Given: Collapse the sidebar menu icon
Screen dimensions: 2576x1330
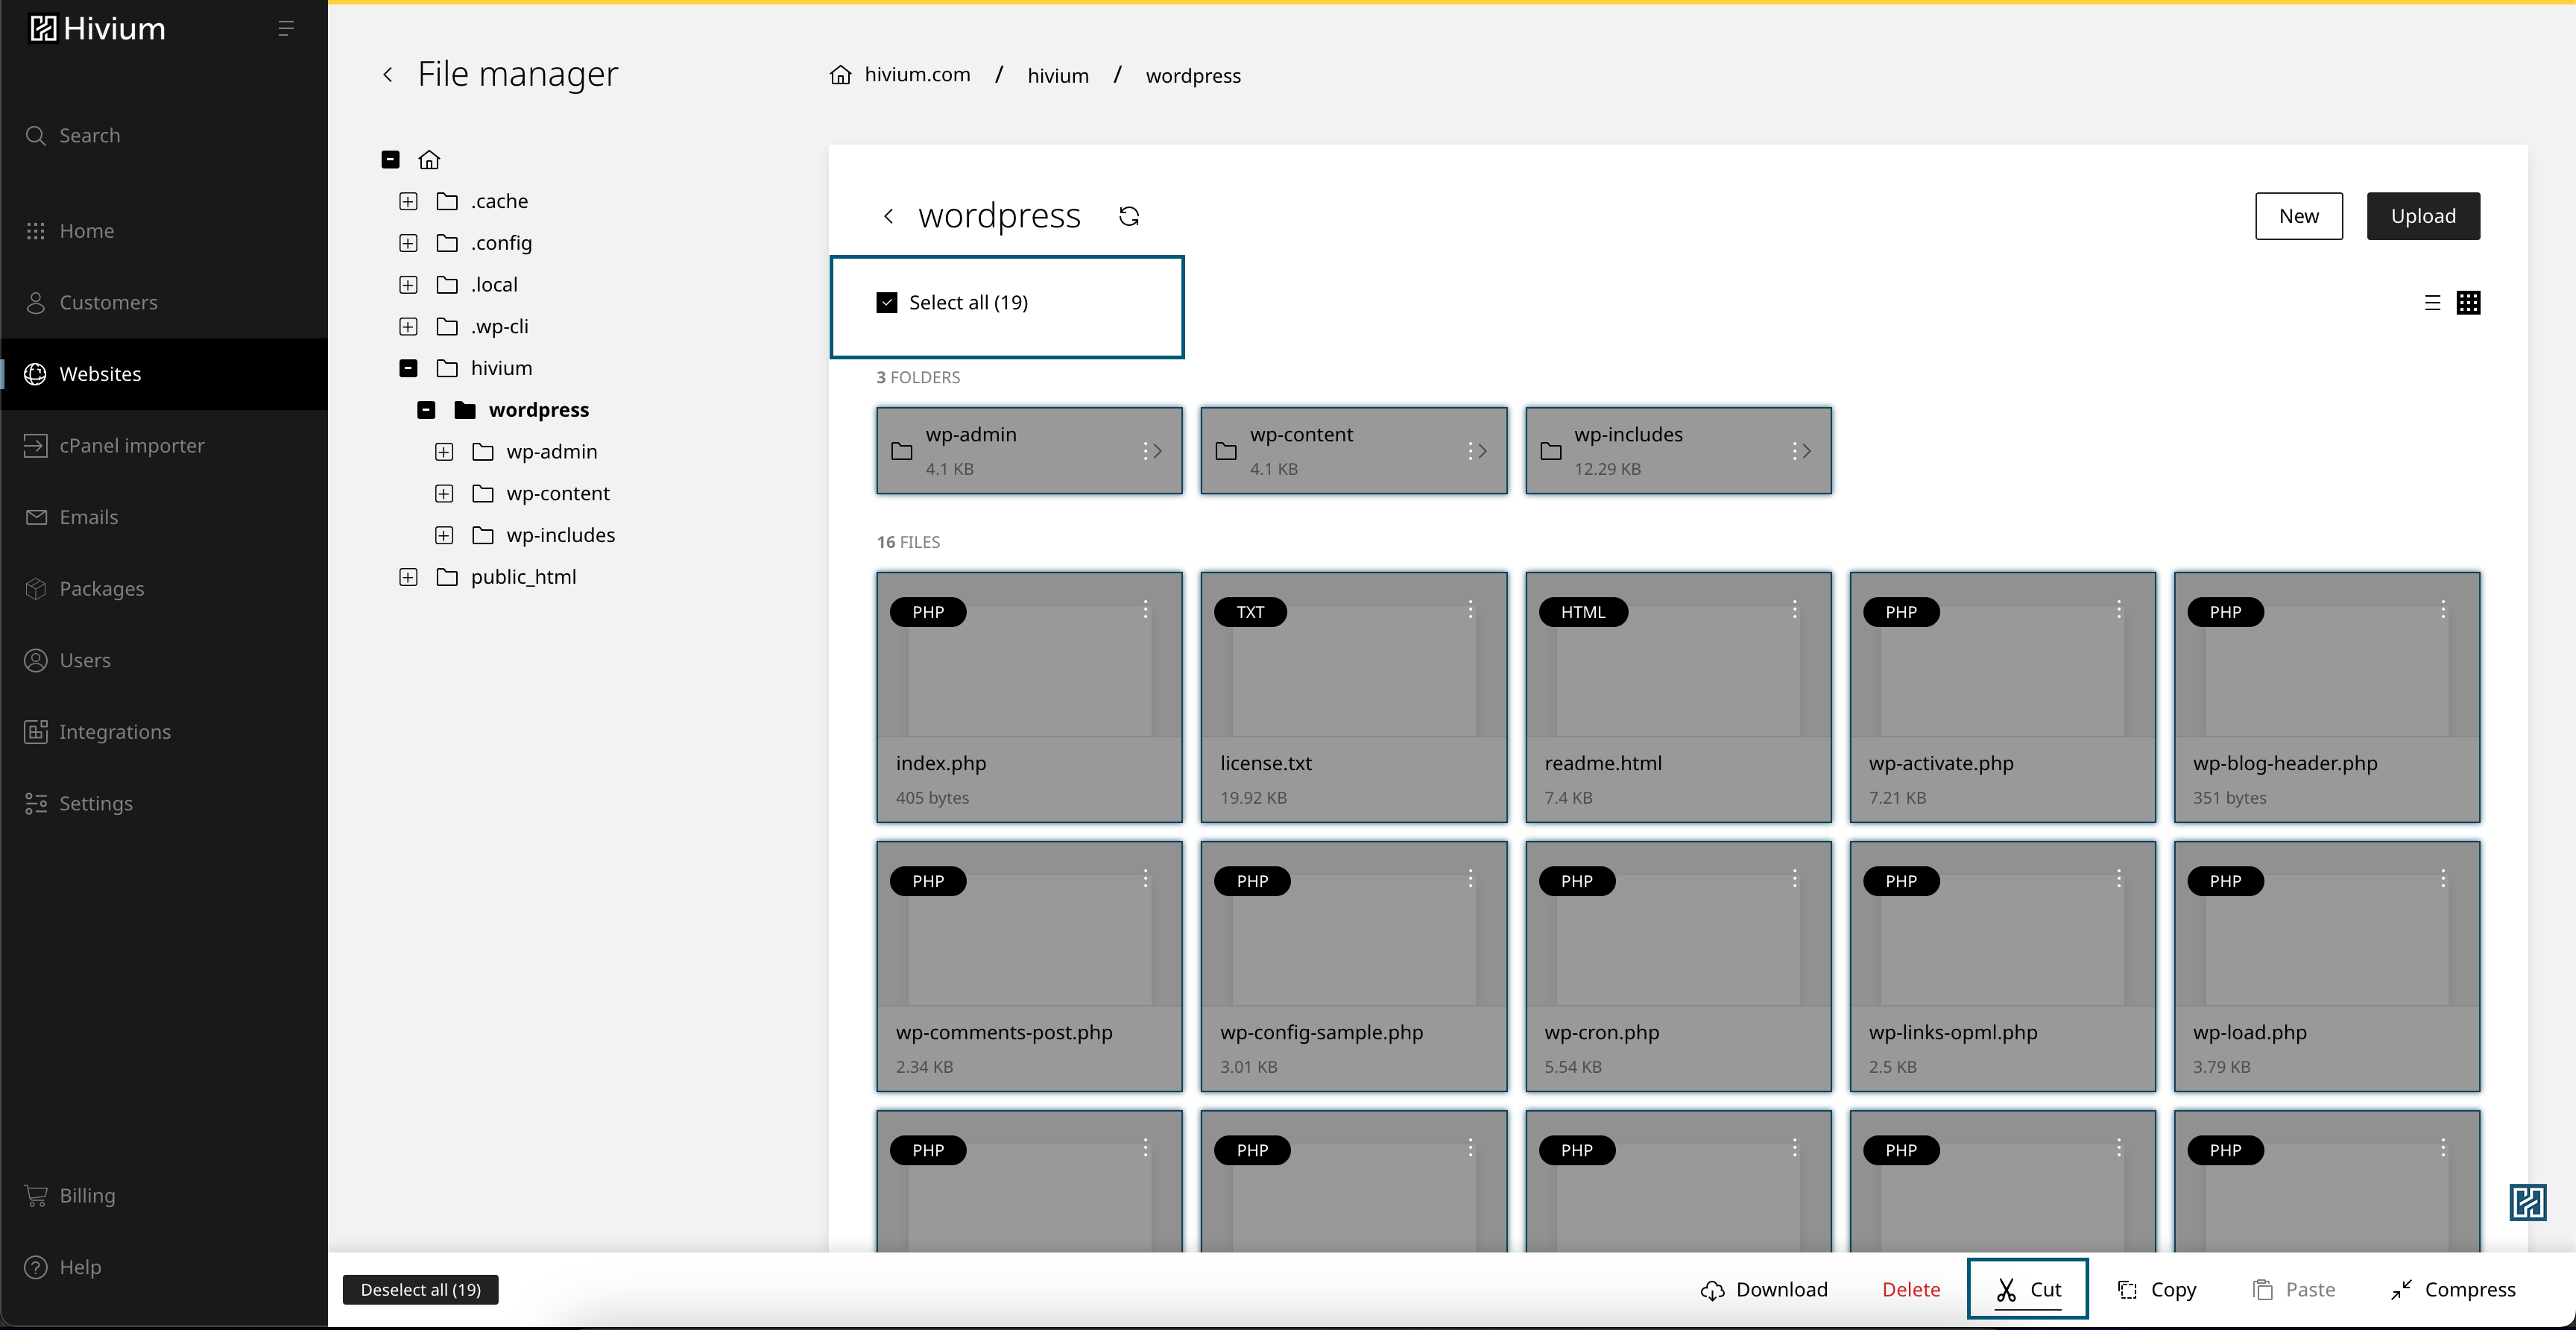Looking at the screenshot, I should pos(286,29).
